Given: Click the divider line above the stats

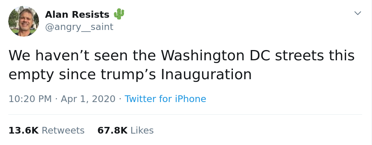Looking at the screenshot, I should click(x=185, y=115).
